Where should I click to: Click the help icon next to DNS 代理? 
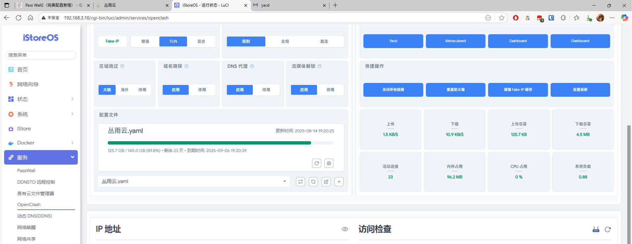(252, 66)
